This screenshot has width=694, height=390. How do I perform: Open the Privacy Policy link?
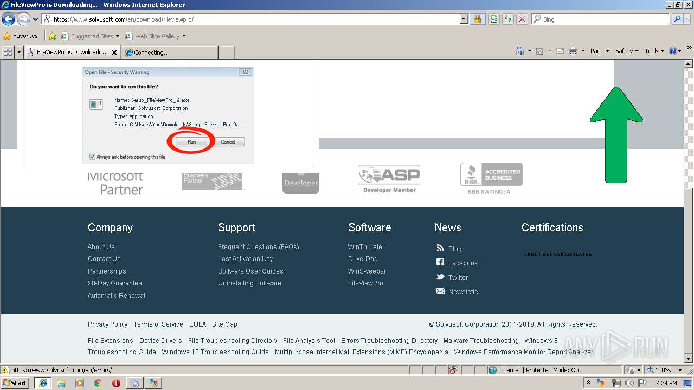pyautogui.click(x=108, y=324)
